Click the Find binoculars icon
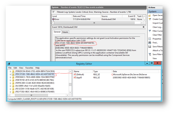Viewport: 174px width, 113px height. (150, 43)
